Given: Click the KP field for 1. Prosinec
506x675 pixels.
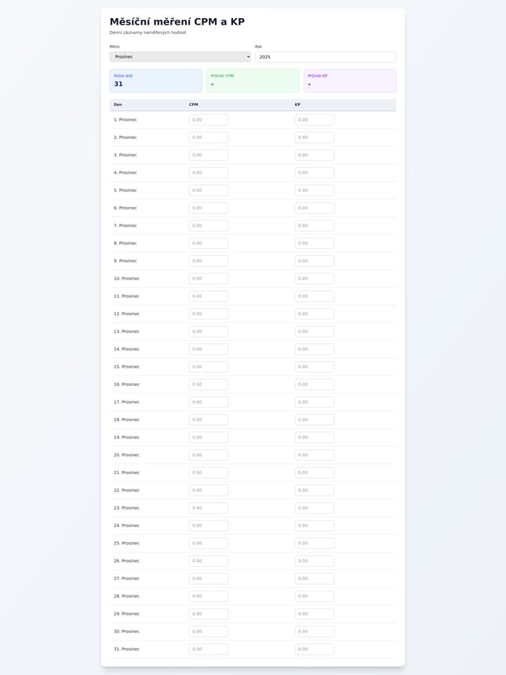Looking at the screenshot, I should pos(315,119).
